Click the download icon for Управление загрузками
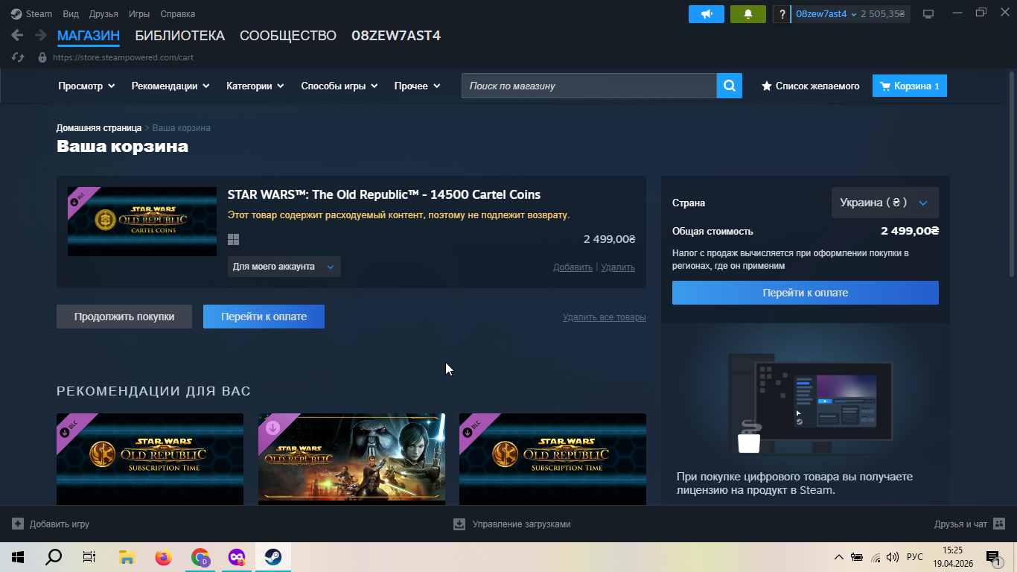The width and height of the screenshot is (1017, 572). (x=459, y=524)
